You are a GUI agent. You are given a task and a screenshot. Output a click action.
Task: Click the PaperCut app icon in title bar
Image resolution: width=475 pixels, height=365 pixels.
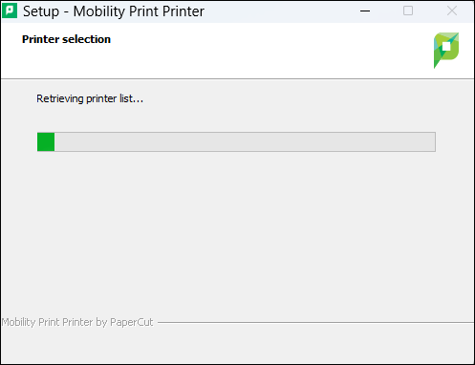tap(10, 11)
